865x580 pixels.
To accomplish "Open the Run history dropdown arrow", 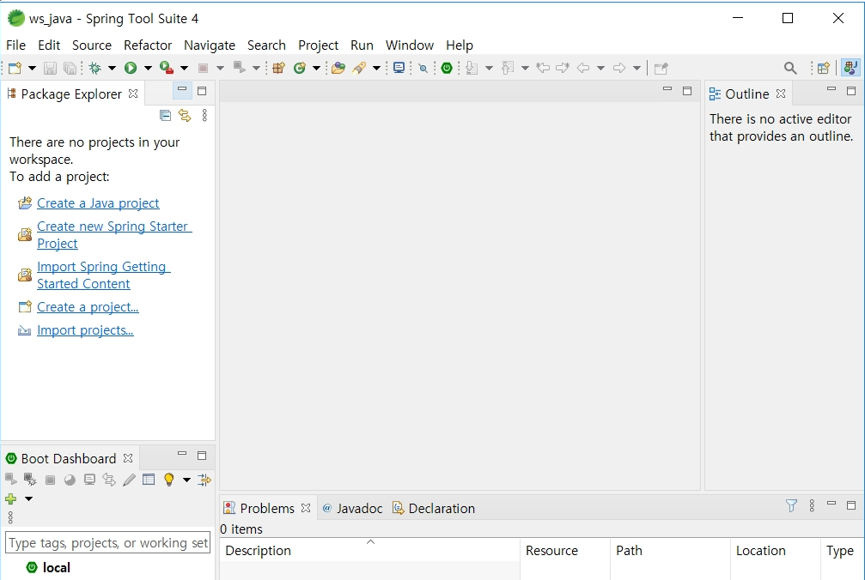I will tap(148, 69).
